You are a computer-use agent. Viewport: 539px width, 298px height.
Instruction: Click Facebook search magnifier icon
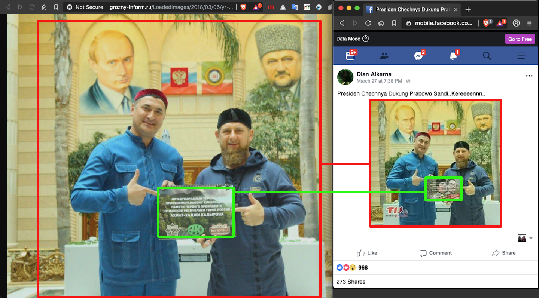487,56
